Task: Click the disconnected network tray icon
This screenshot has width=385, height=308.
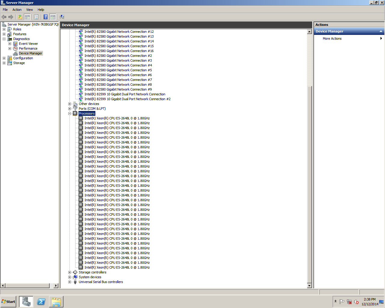Action: [349, 302]
